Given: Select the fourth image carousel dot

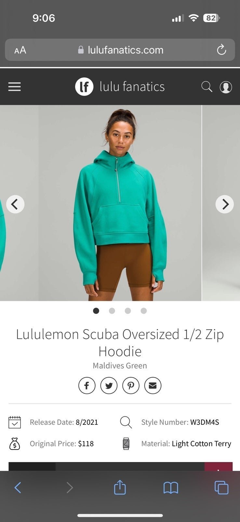Looking at the screenshot, I should pos(144,311).
